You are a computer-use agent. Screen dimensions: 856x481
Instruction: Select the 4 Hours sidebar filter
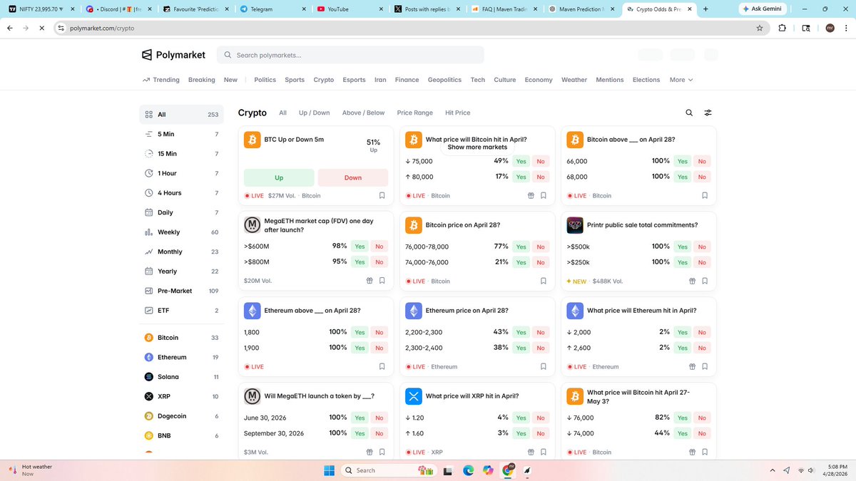181,192
